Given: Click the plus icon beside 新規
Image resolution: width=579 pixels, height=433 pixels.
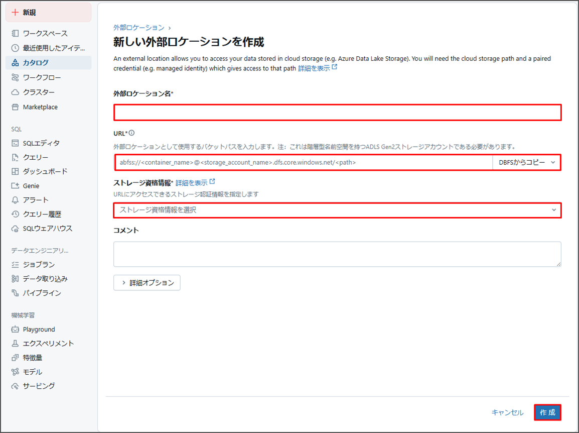Looking at the screenshot, I should pos(15,12).
